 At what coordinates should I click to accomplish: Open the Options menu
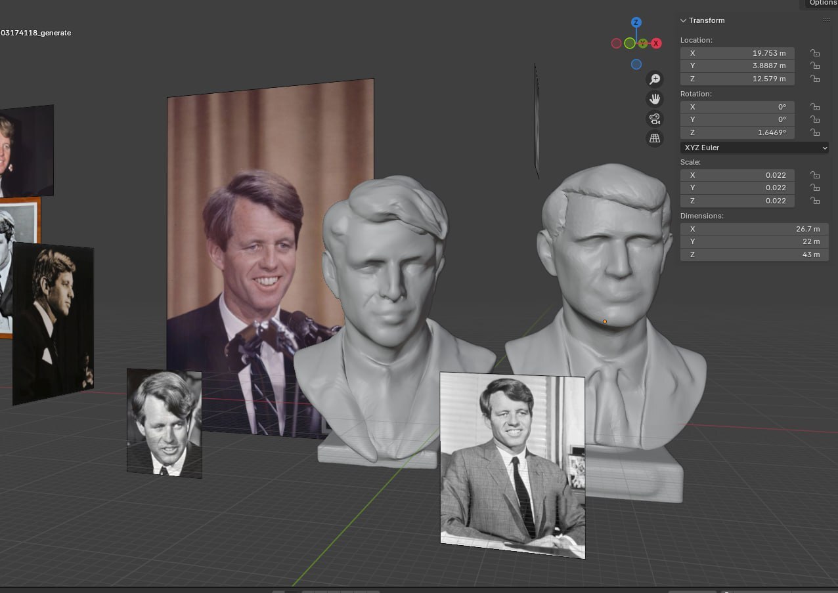[822, 3]
